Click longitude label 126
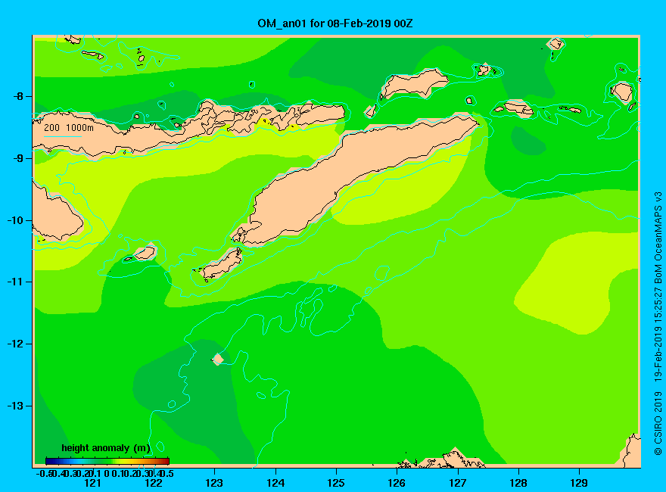The image size is (666, 492). [x=397, y=483]
